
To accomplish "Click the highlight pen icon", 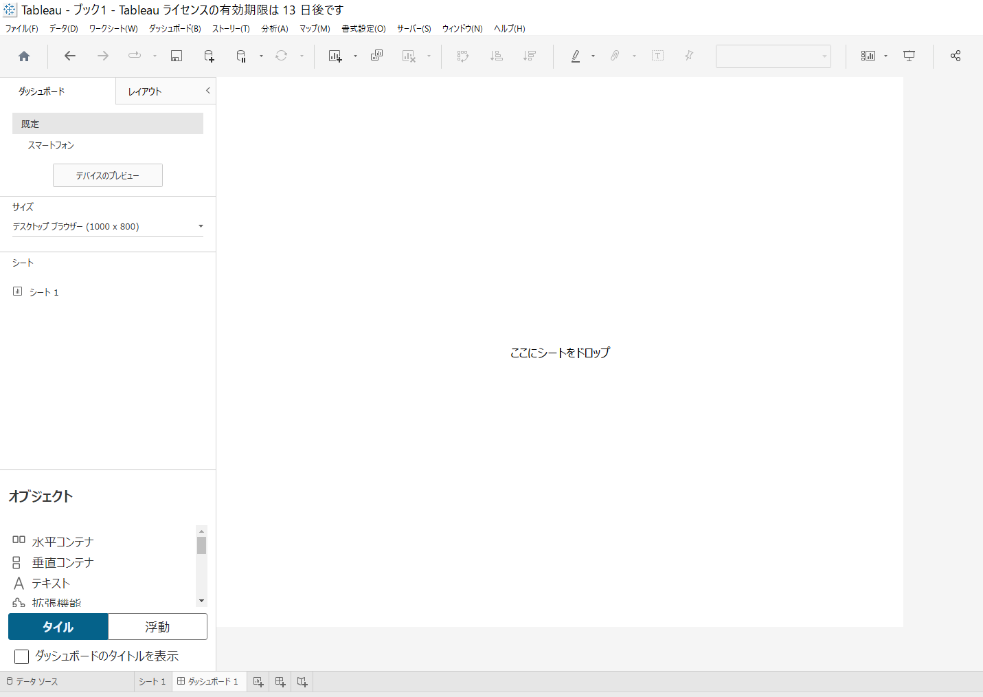I will [576, 56].
